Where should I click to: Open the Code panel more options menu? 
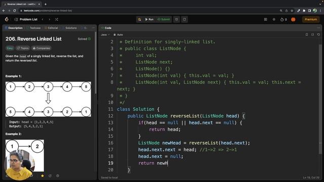click(x=318, y=28)
